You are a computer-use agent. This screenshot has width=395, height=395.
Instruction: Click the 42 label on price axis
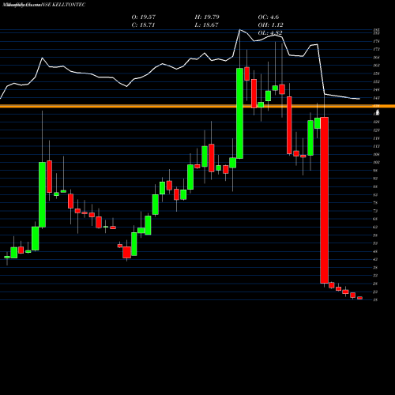click(375, 259)
